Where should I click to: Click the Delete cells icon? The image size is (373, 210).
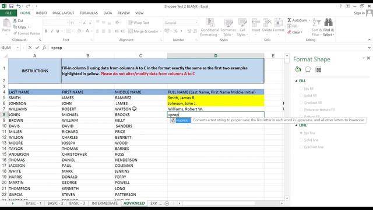267,23
